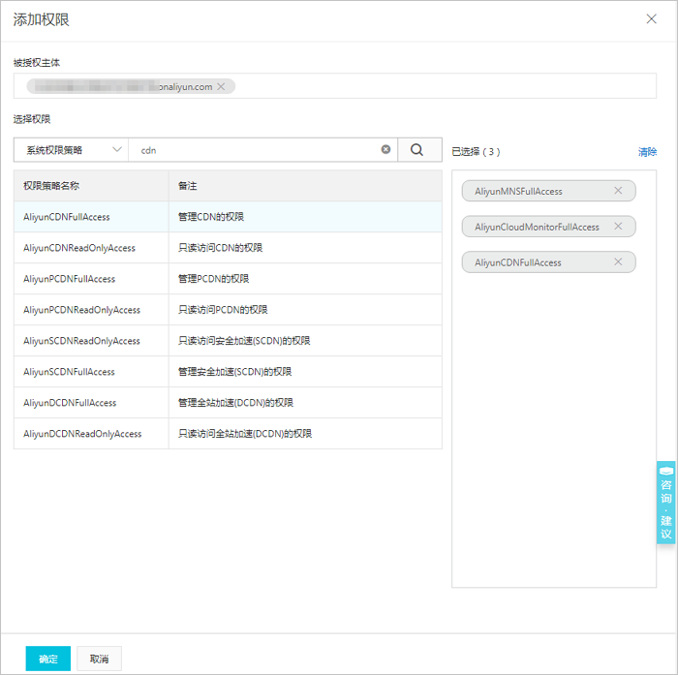Remove AliyunMNSFullAccess from selected list

pyautogui.click(x=618, y=191)
